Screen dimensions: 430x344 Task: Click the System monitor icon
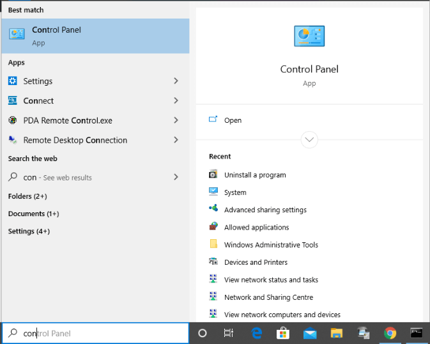click(213, 191)
